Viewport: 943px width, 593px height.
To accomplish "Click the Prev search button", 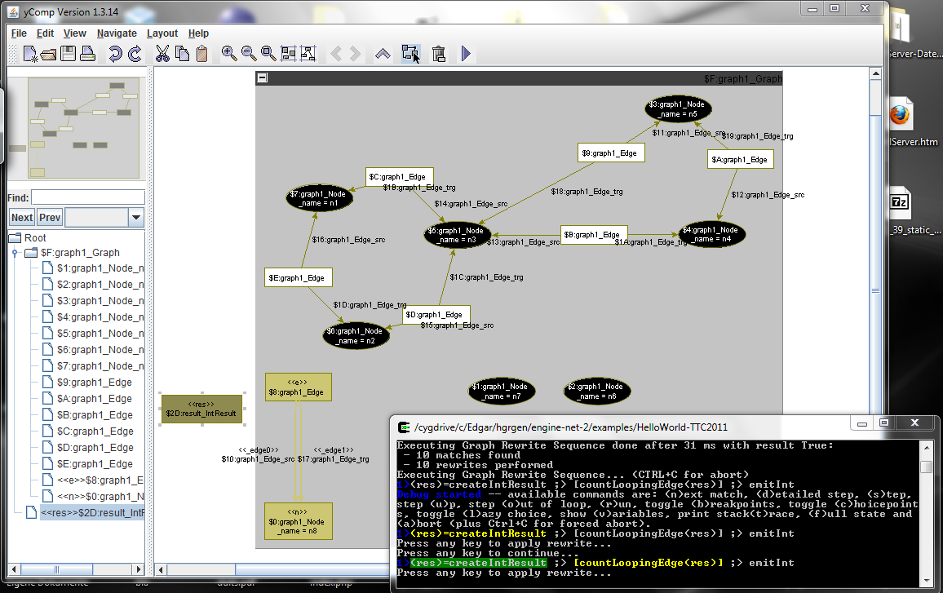I will click(x=50, y=218).
